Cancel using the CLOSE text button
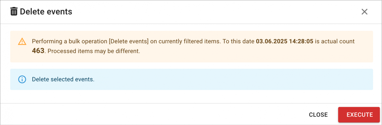The width and height of the screenshot is (382, 125). tap(318, 115)
